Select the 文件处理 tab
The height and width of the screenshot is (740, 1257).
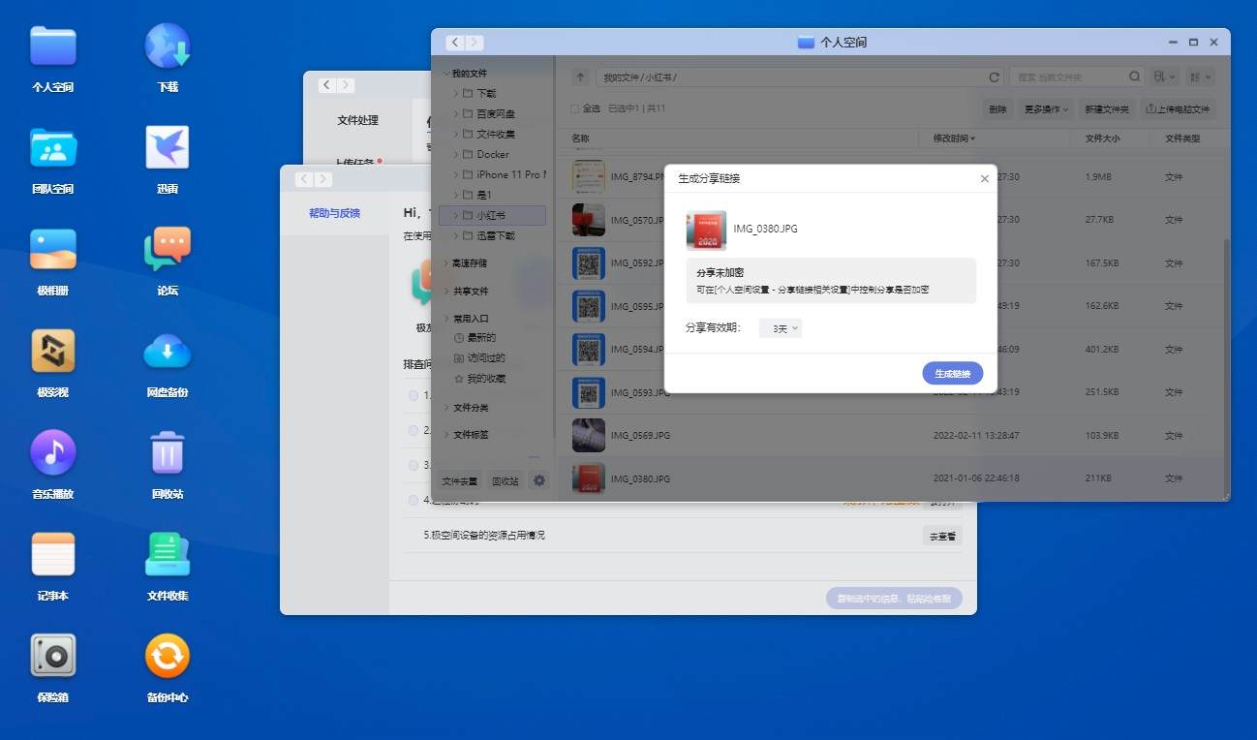pos(357,120)
